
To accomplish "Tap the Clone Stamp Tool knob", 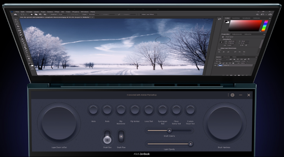I will click(x=176, y=110).
